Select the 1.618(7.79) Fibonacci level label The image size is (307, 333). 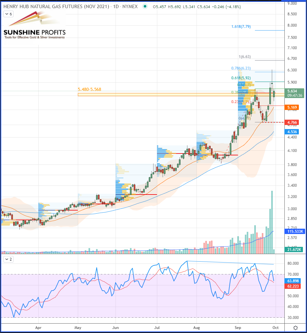(241, 27)
